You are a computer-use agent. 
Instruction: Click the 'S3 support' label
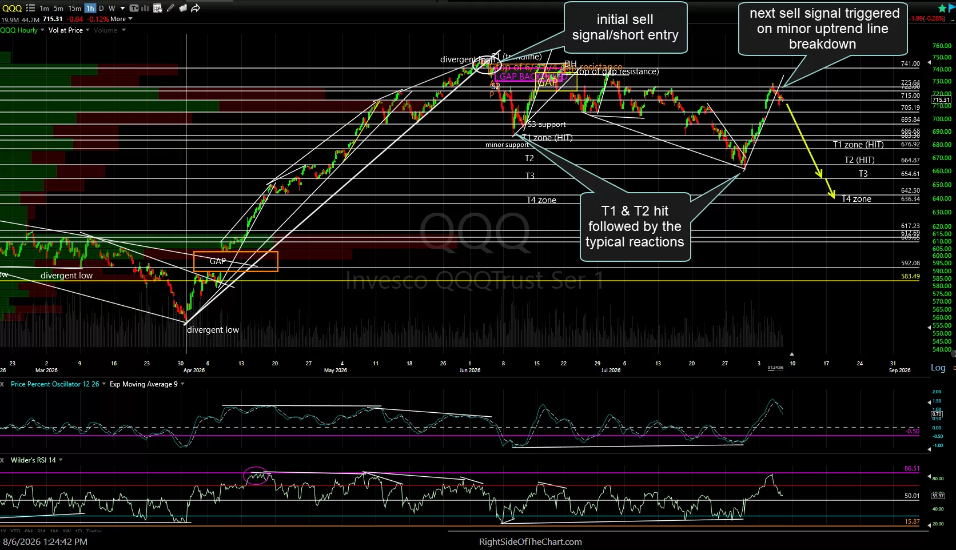click(x=547, y=125)
